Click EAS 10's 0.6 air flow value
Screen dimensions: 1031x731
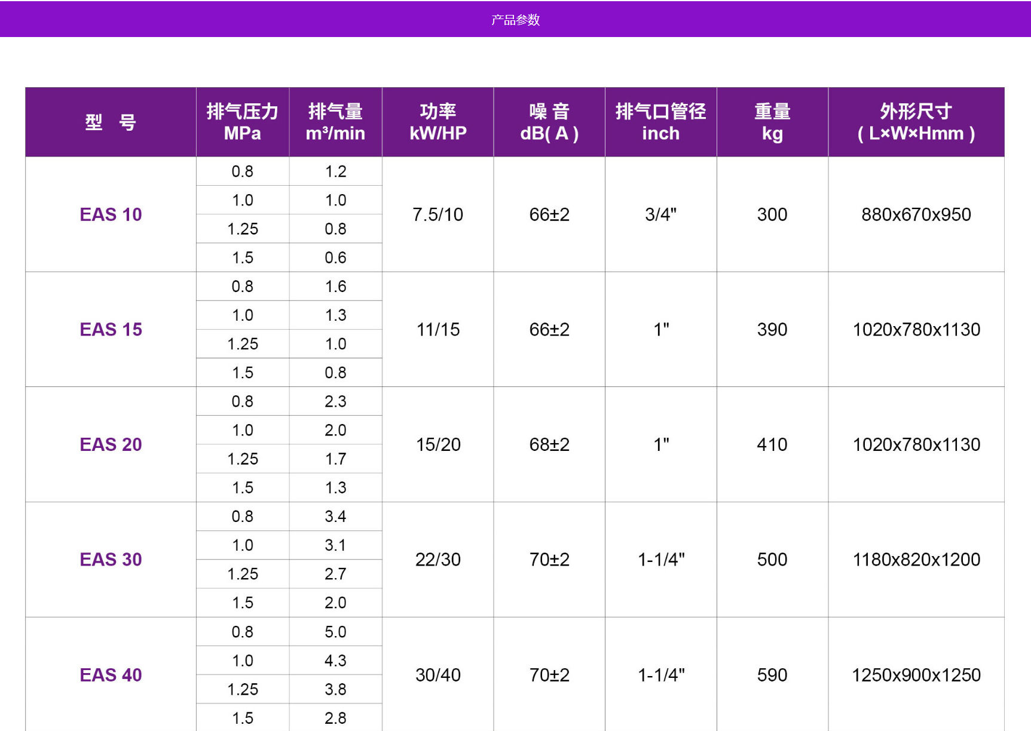(335, 257)
